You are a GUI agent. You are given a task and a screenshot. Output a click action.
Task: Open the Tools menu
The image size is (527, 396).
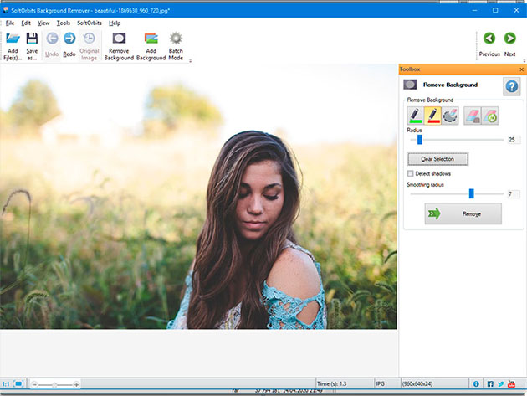coord(64,23)
